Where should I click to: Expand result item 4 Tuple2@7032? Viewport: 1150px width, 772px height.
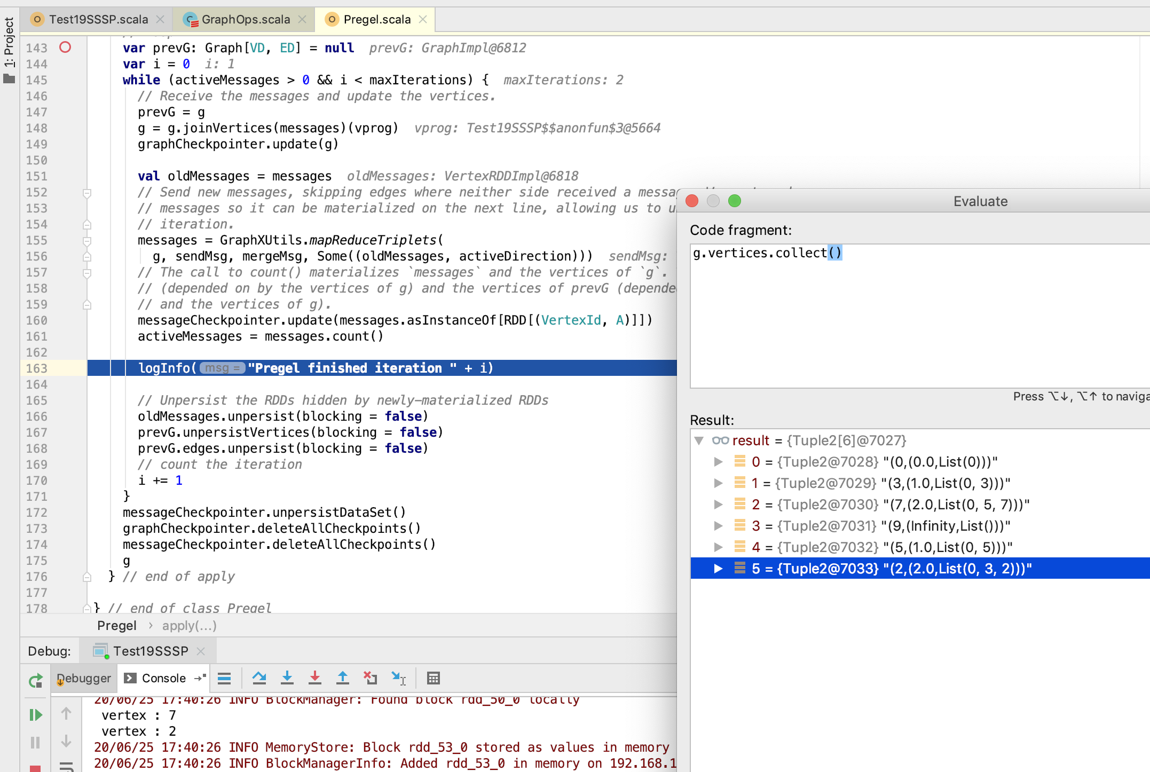coord(719,547)
